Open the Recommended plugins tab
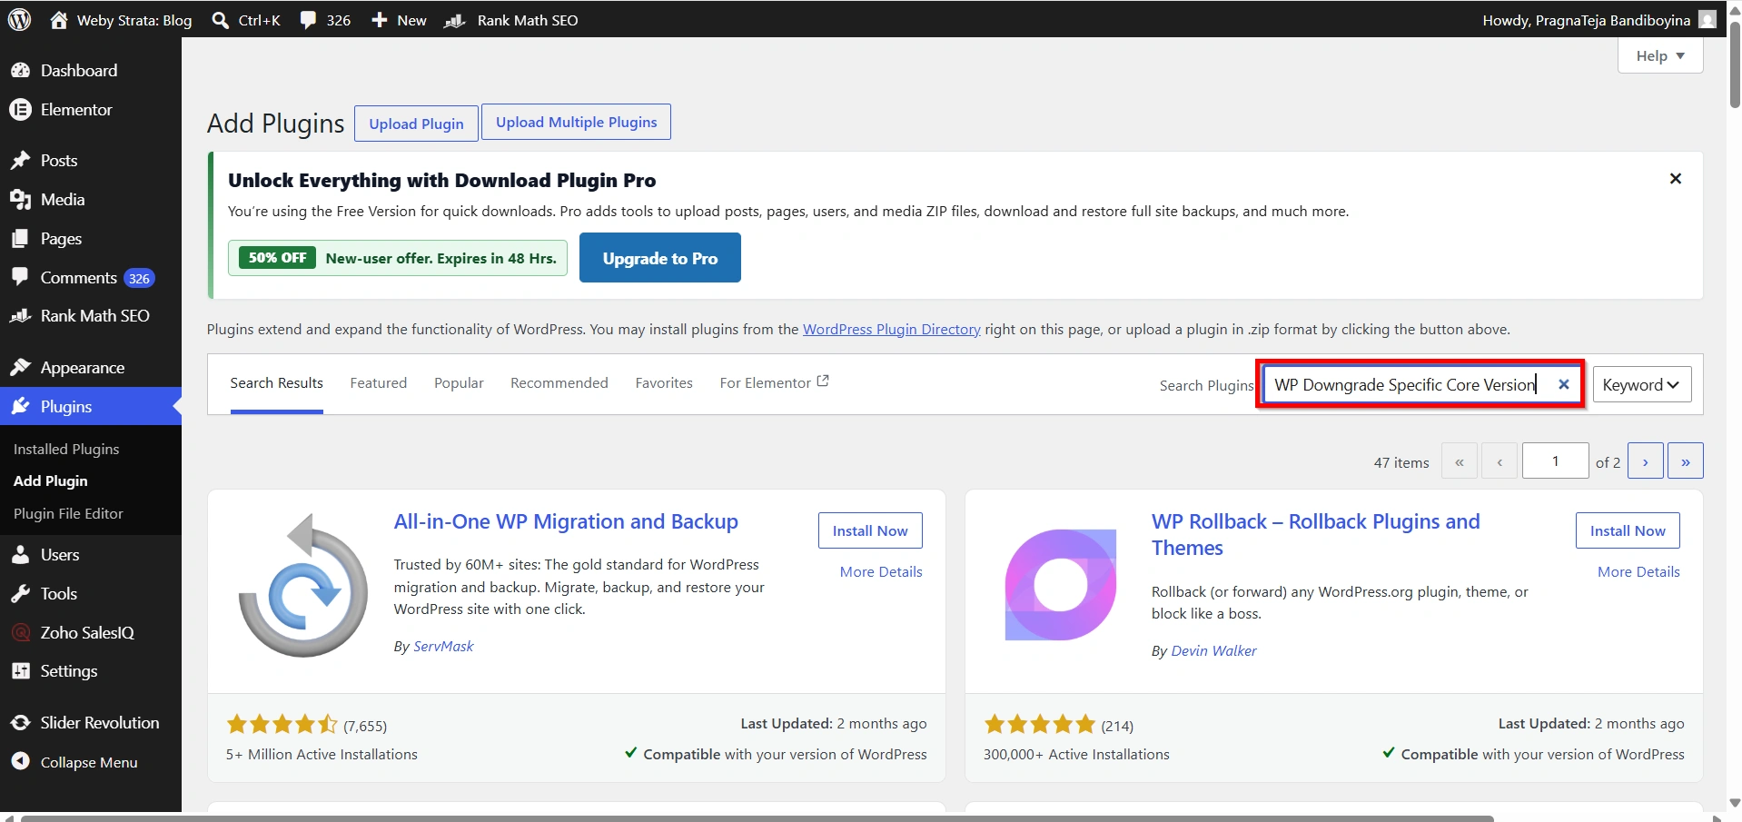The height and width of the screenshot is (822, 1742). click(559, 383)
